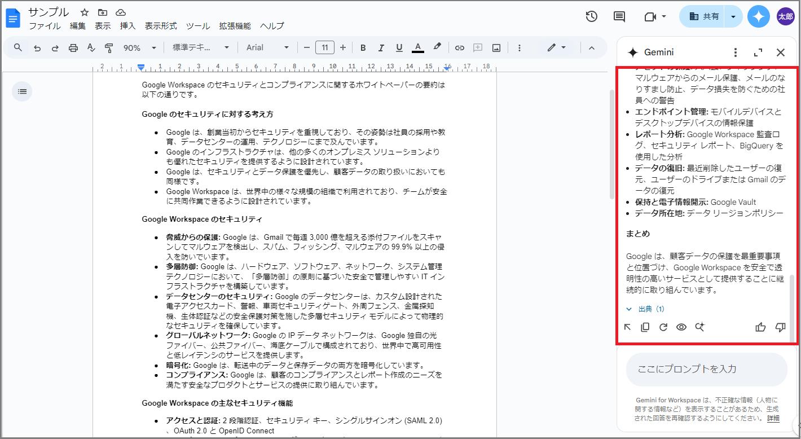Expand the Gemini panel to full size
Image resolution: width=801 pixels, height=439 pixels.
coord(758,52)
